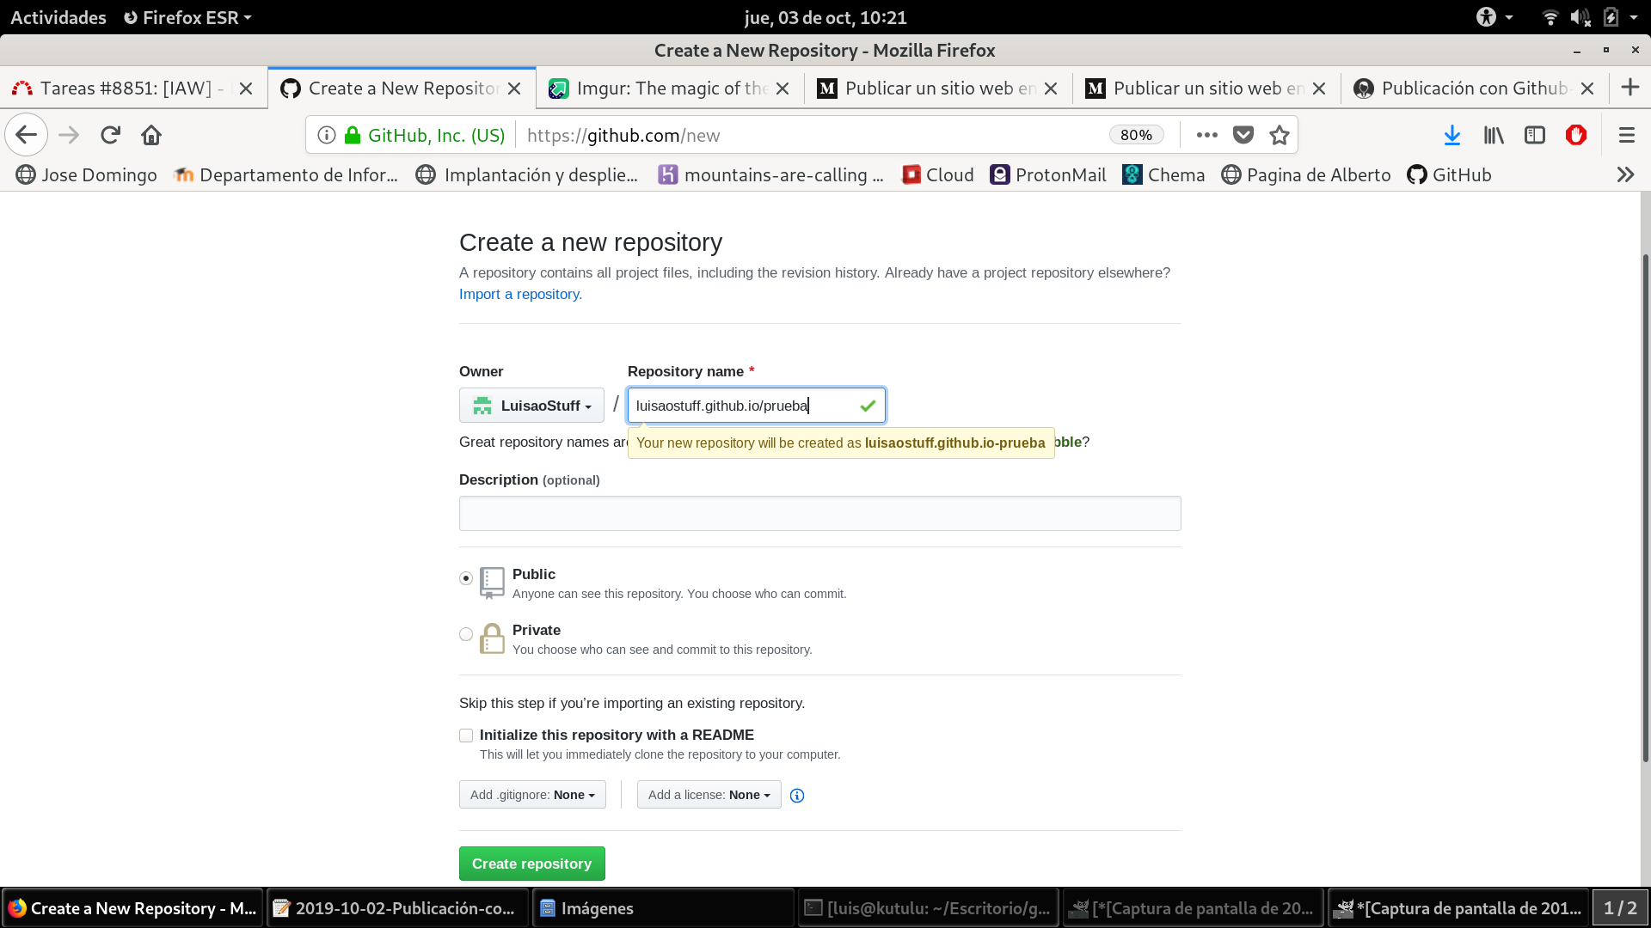1651x928 pixels.
Task: Open the downloads arrow icon
Action: (x=1452, y=135)
